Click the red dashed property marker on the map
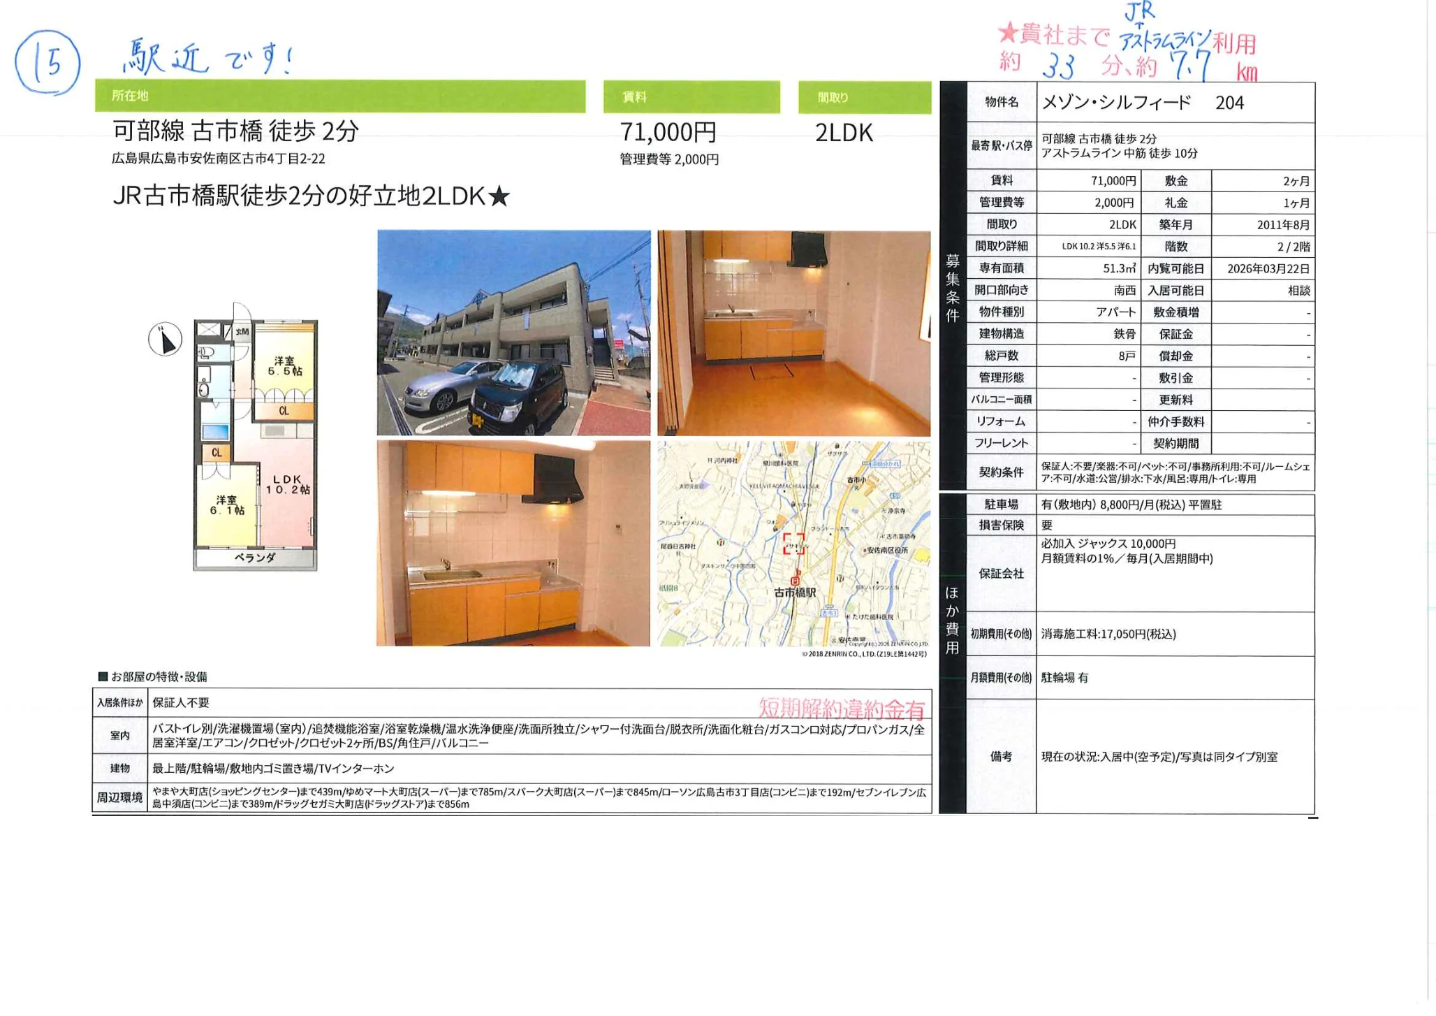This screenshot has height=1016, width=1436. pos(793,544)
